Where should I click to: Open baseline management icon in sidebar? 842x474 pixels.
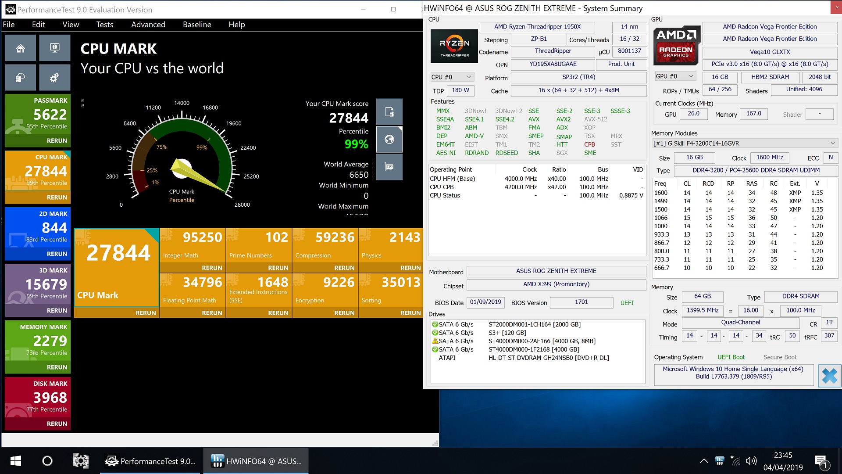pos(21,77)
